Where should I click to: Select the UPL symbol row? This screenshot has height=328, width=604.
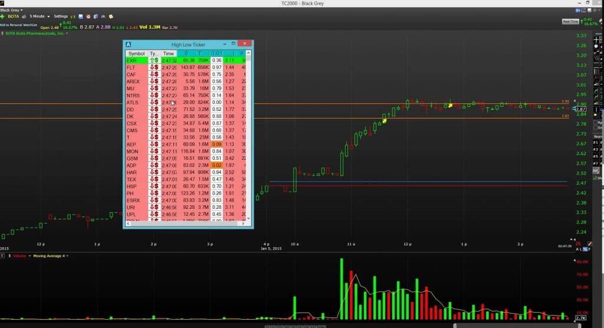point(186,214)
